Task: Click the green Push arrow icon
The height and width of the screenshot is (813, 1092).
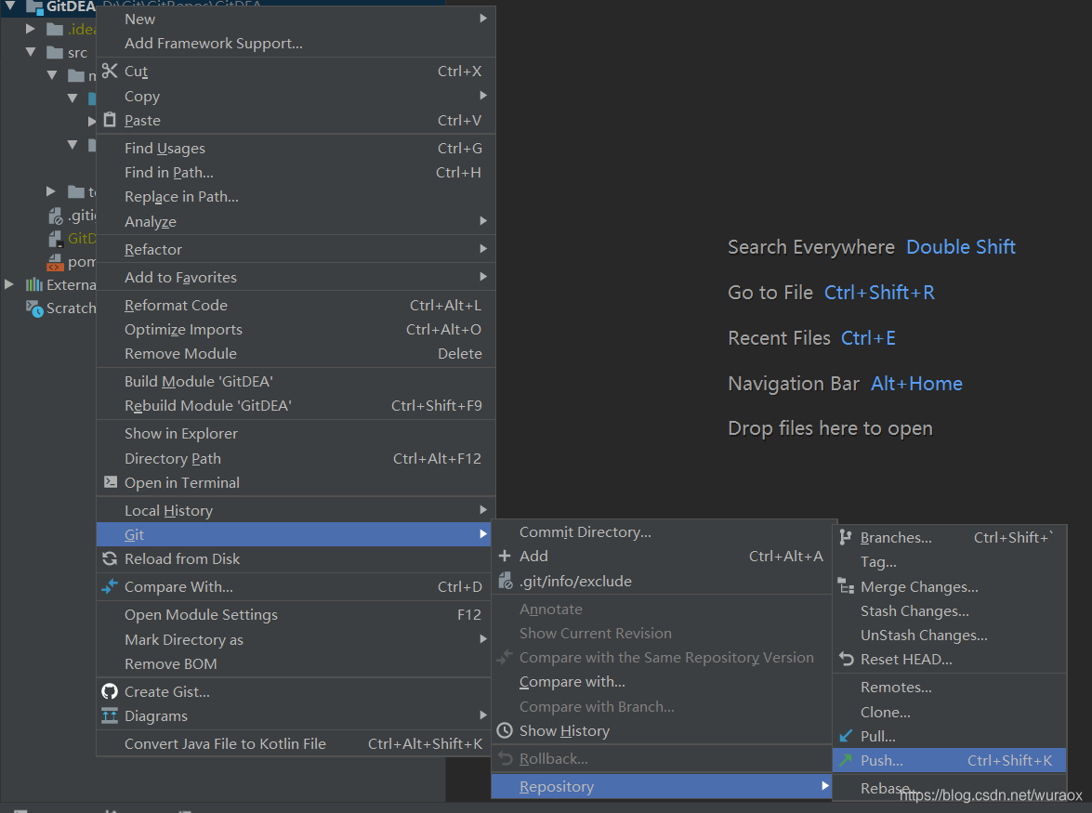Action: pos(846,760)
